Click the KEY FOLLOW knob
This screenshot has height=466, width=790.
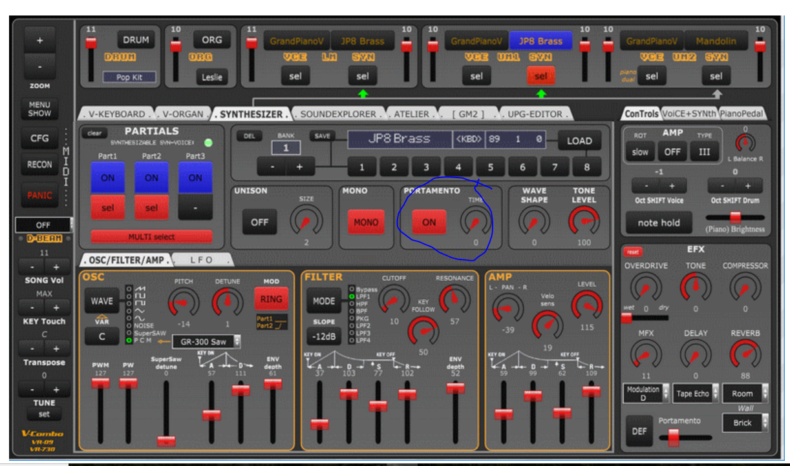coord(424,332)
